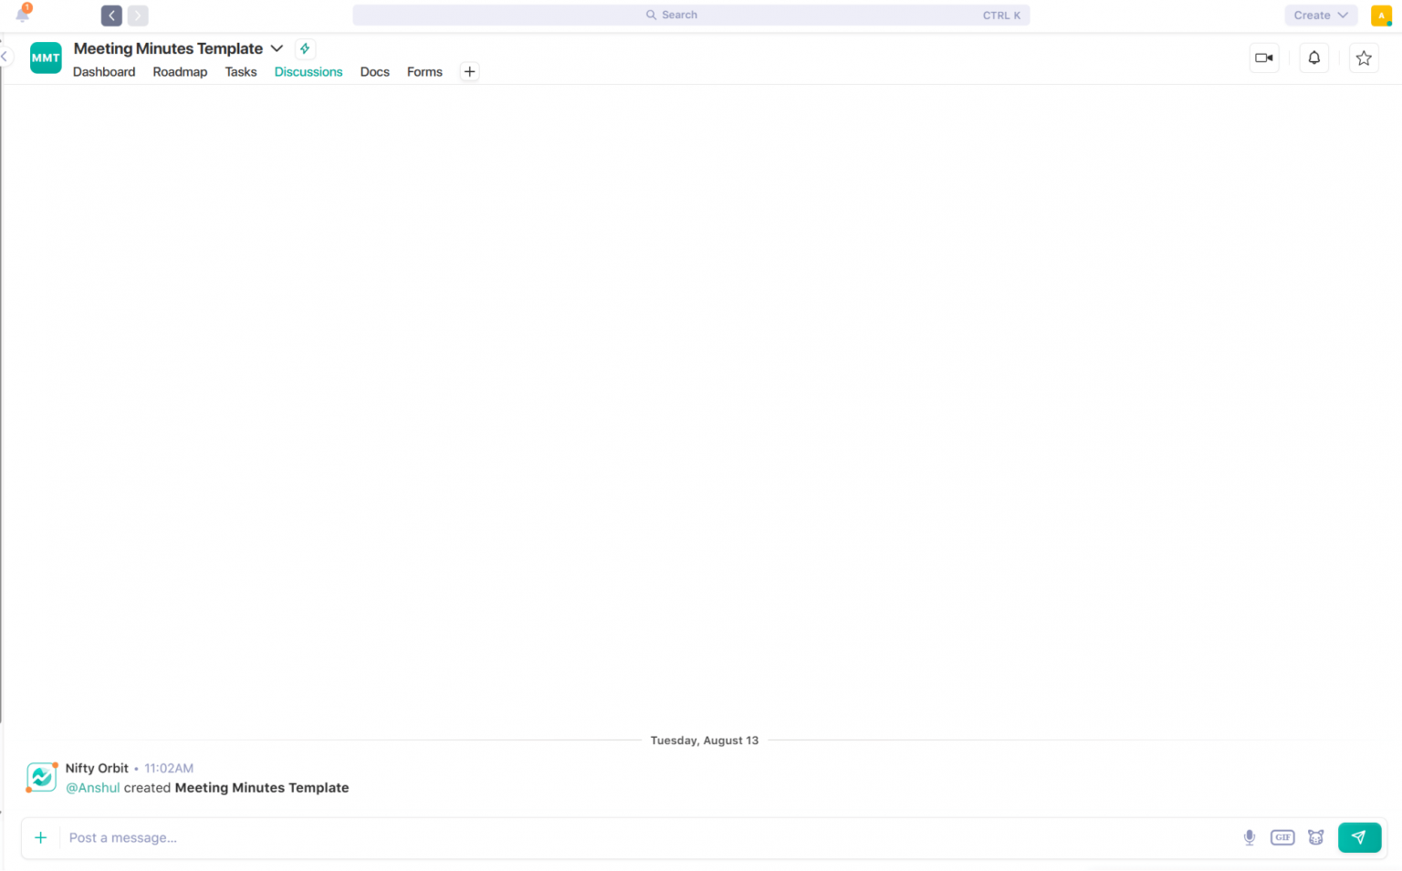Open the user profile avatar
1402x871 pixels.
[1380, 16]
